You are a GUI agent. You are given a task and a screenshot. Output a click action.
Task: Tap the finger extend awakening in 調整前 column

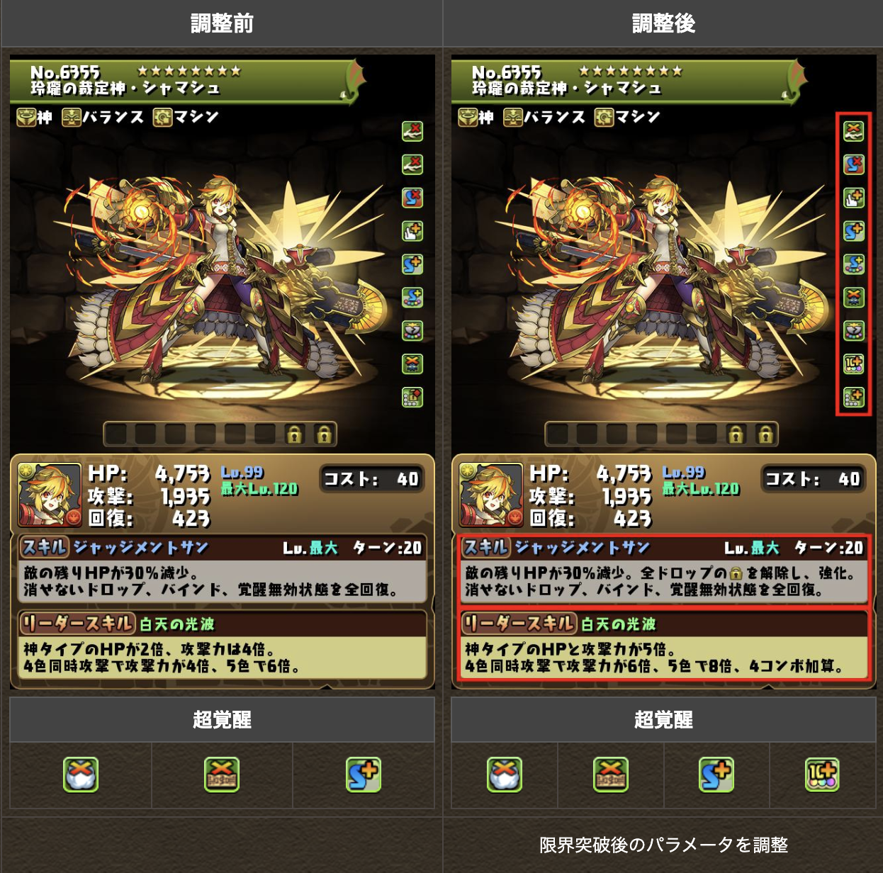coord(412,231)
